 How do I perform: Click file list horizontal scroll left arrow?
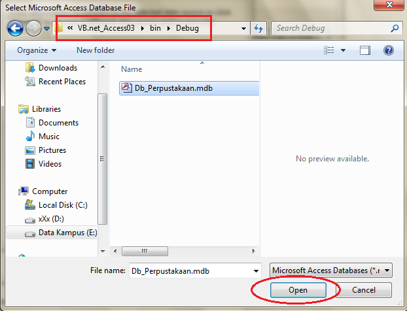tap(115, 251)
